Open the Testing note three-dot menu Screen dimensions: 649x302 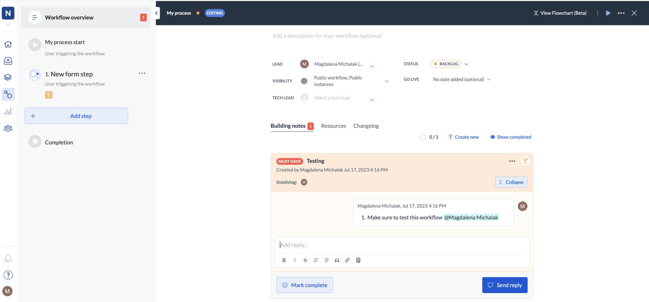pyautogui.click(x=512, y=161)
